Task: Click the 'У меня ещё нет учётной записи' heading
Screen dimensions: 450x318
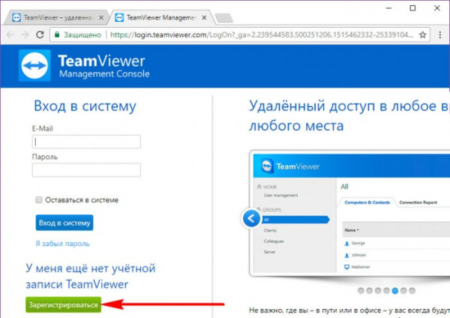Action: point(91,276)
